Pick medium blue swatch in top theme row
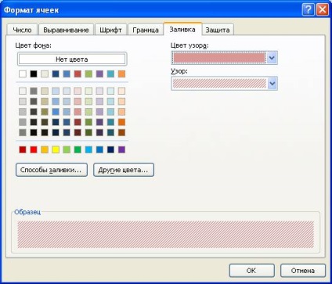The image size is (332, 284). point(67,74)
